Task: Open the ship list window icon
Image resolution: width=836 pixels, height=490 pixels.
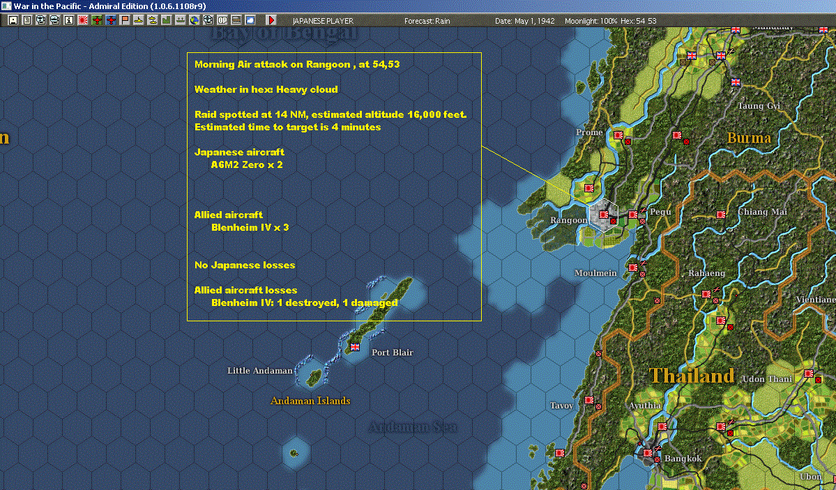Action: click(54, 20)
